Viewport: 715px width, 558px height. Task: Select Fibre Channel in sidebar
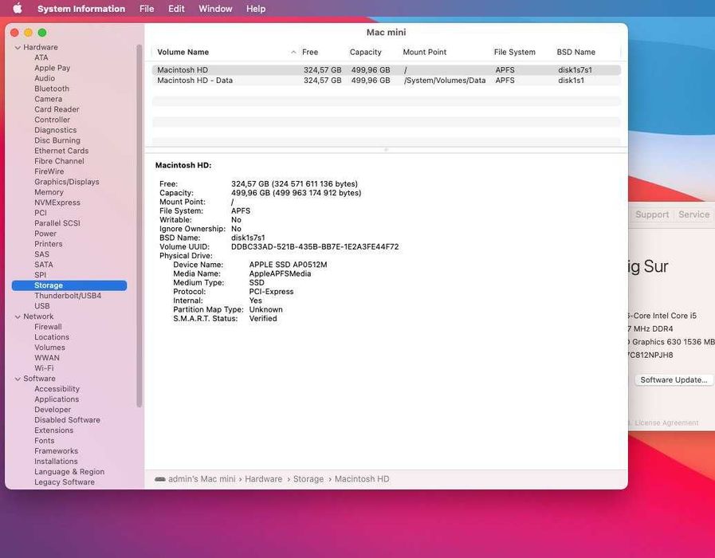pyautogui.click(x=59, y=161)
